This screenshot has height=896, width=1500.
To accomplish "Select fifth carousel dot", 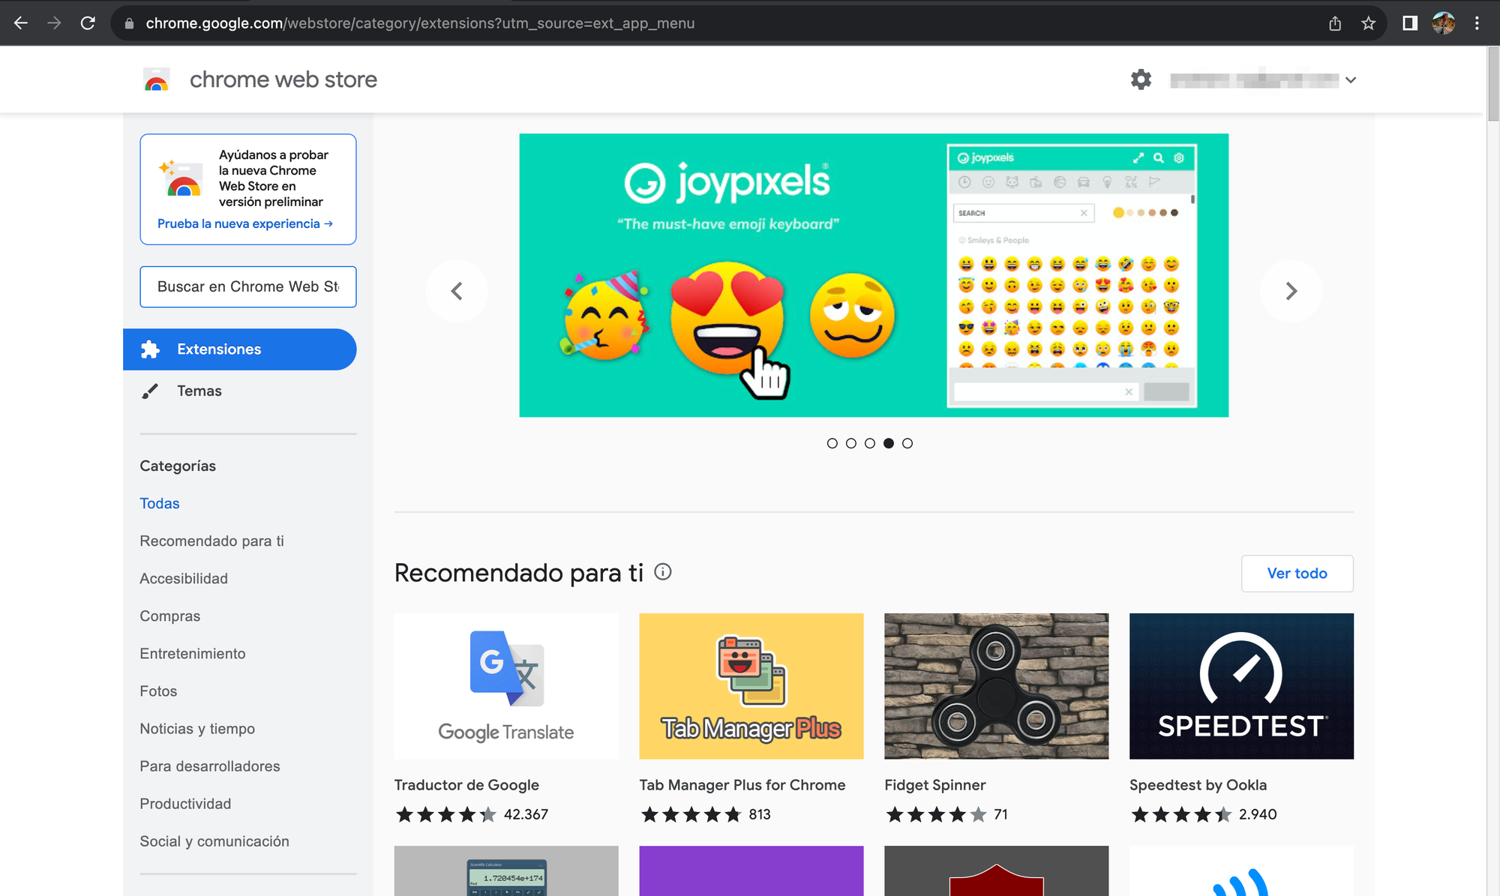I will 907,443.
